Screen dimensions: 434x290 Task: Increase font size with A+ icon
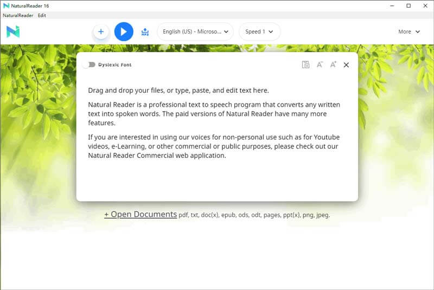click(x=333, y=65)
